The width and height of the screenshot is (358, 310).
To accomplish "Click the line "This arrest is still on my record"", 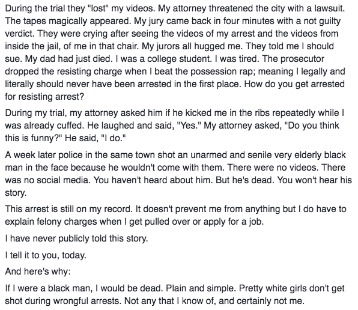I will point(68,209).
